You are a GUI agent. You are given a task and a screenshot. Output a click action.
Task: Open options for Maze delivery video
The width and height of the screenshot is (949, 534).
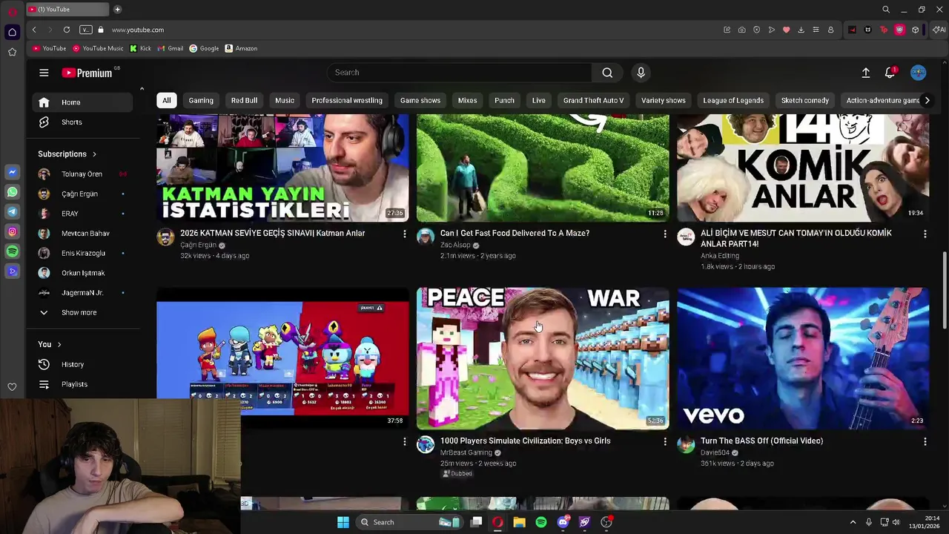664,234
